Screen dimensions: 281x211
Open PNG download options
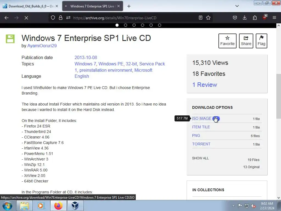point(196,136)
